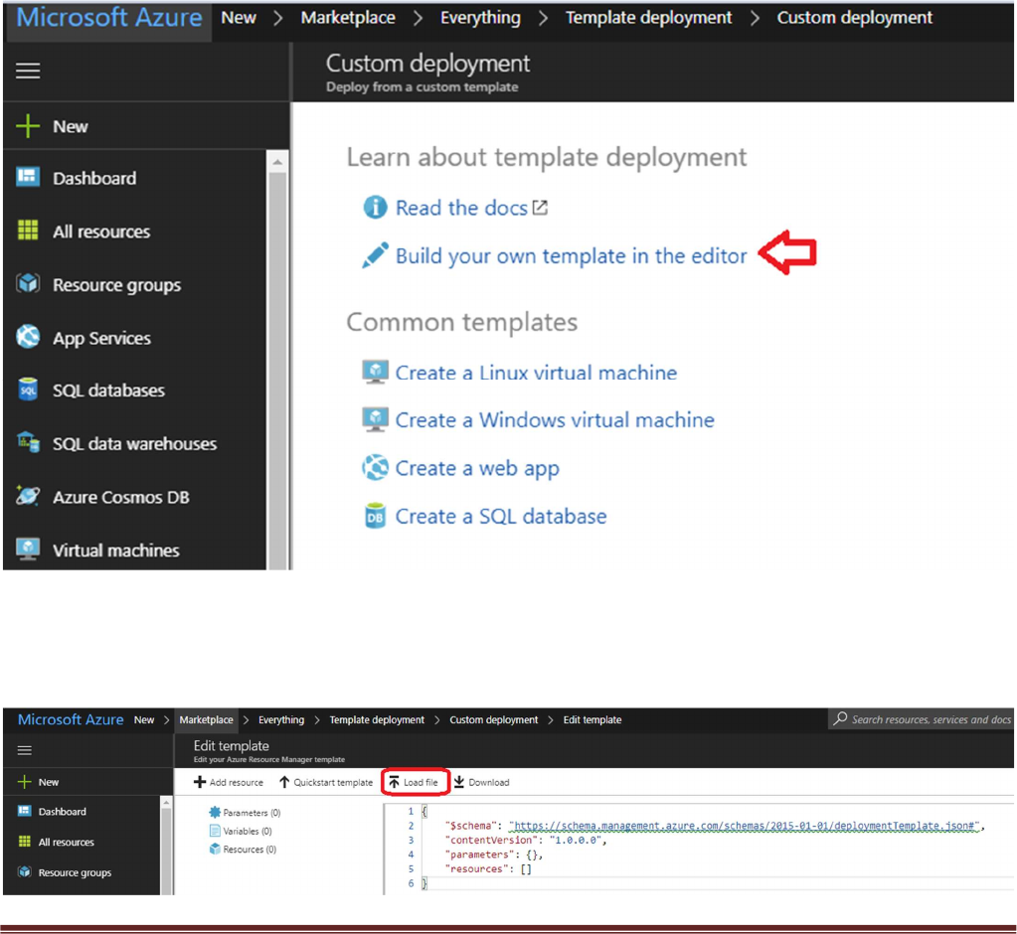Click Dashboard icon in lower sidebar
This screenshot has height=934, width=1017.
pos(25,811)
